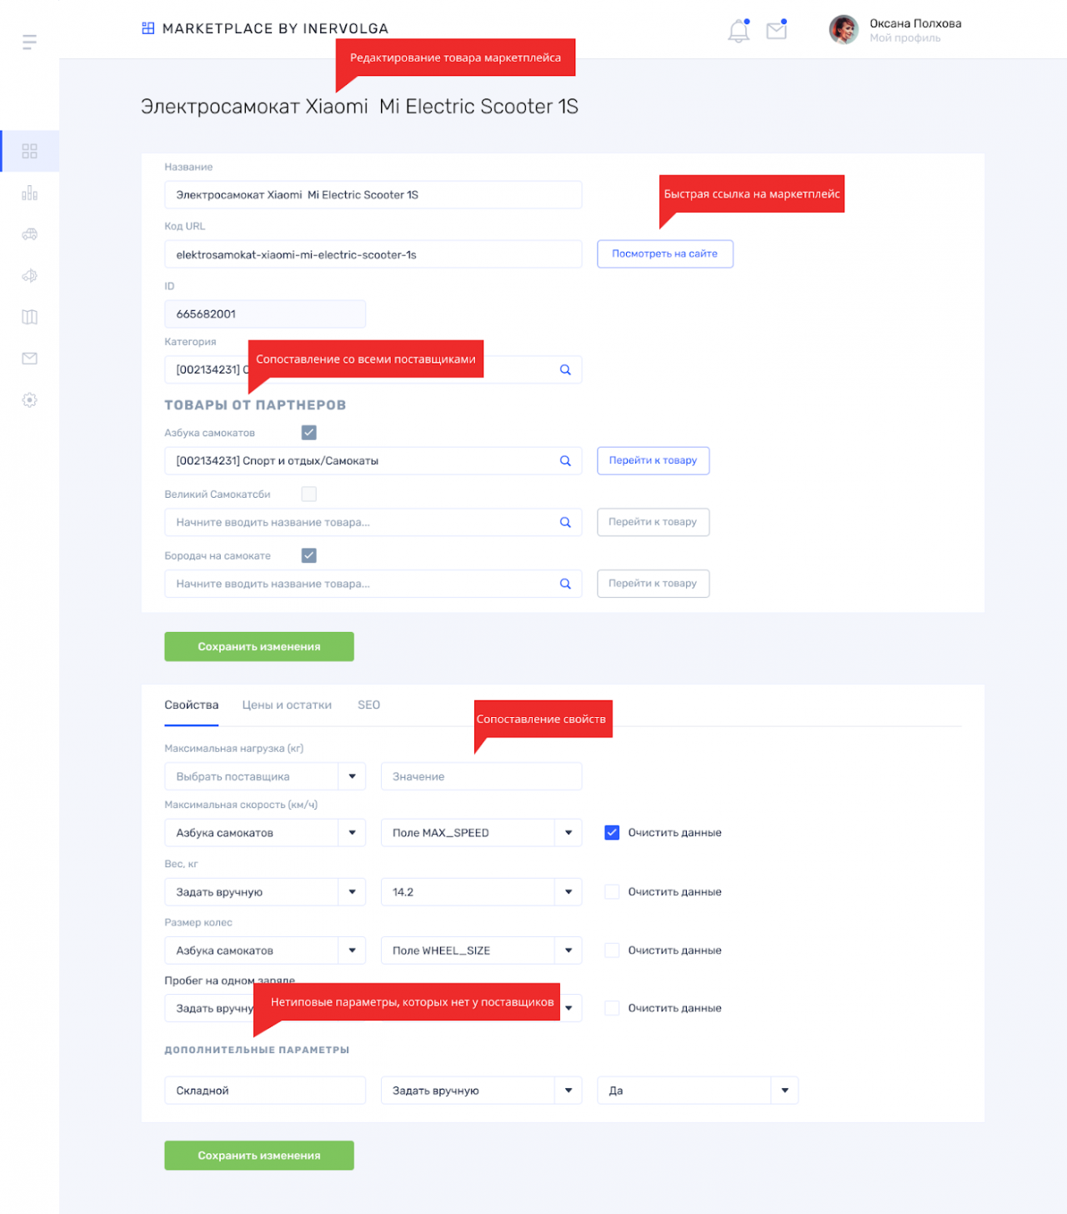Click the Код URL input field
The width and height of the screenshot is (1067, 1214).
click(373, 254)
